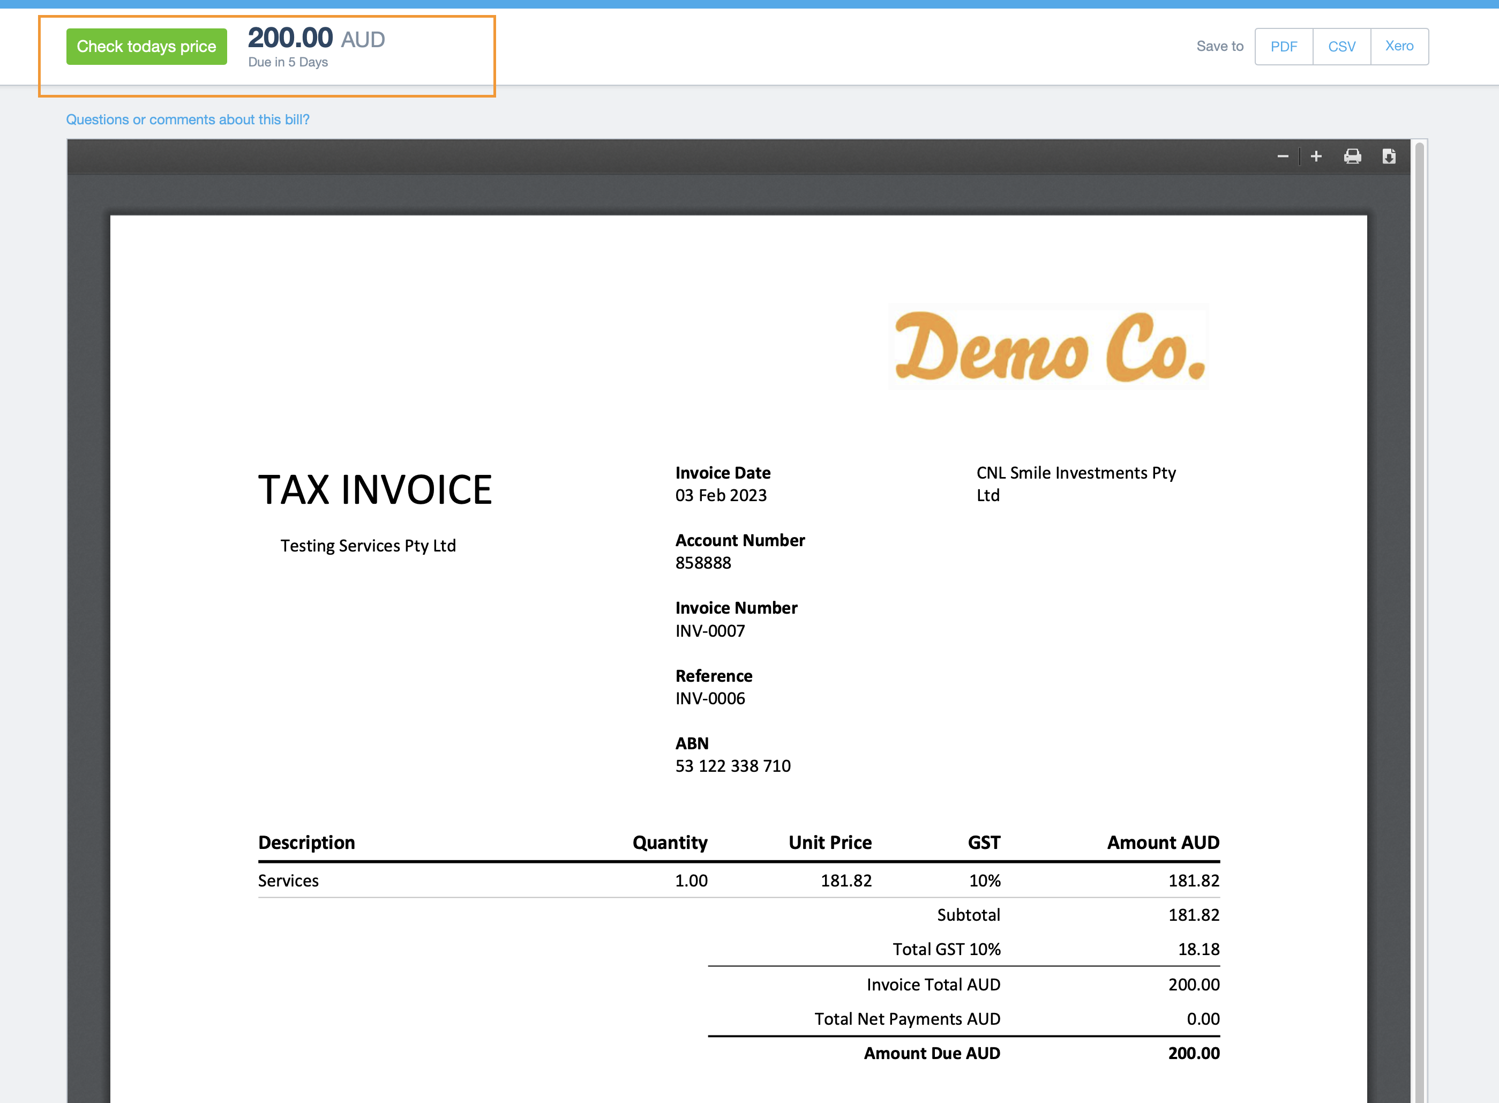Click the Services line item description

click(288, 881)
